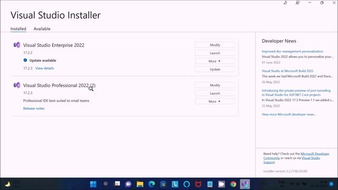The height and width of the screenshot is (190, 338).
Task: Click the Search circle icon in taskbar
Action: pos(106,184)
